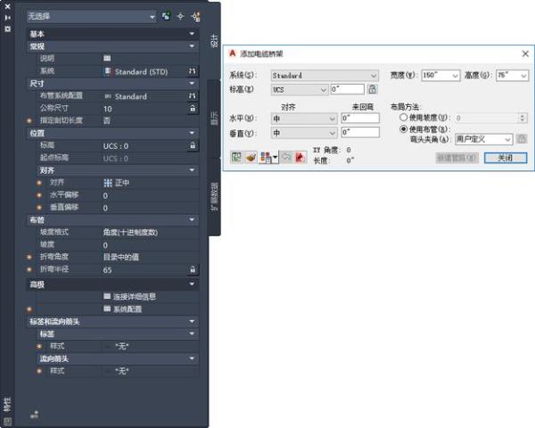Viewport: 535px width, 428px height.
Task: Open the 弯头夹角 用户定义 dropdown
Action: (x=484, y=139)
